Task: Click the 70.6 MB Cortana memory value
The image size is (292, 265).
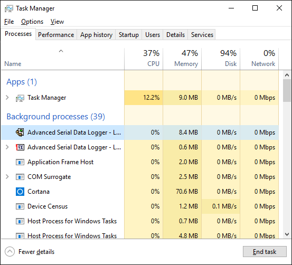Action: pyautogui.click(x=187, y=192)
